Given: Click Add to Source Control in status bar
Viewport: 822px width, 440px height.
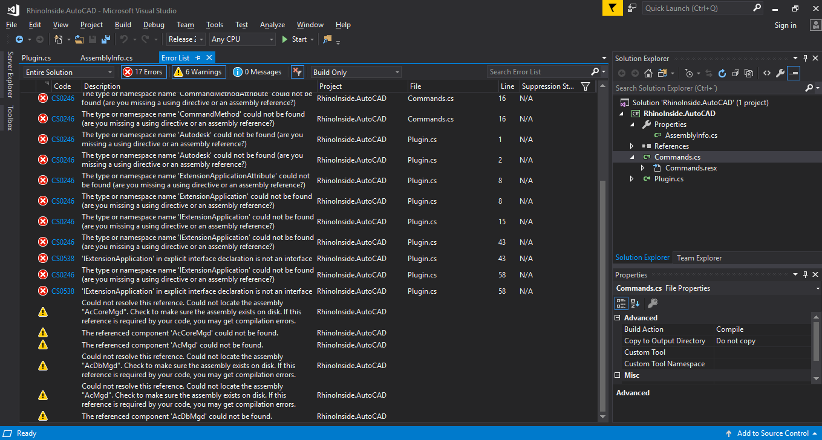Looking at the screenshot, I should click(772, 433).
